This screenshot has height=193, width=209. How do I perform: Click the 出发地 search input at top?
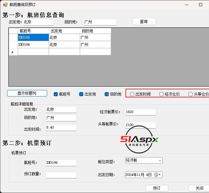38,22
